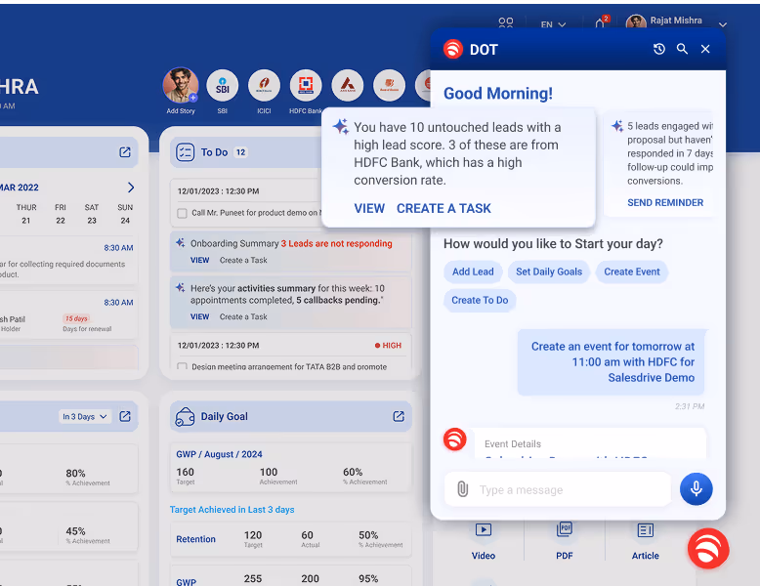The width and height of the screenshot is (760, 586).
Task: Click Create a Task under Onboarding Summary
Action: (243, 261)
